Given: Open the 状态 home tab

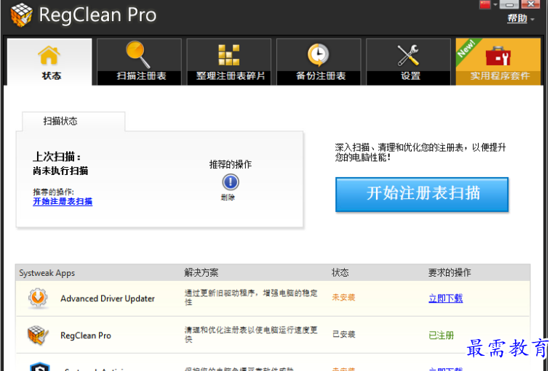Looking at the screenshot, I should click(49, 62).
